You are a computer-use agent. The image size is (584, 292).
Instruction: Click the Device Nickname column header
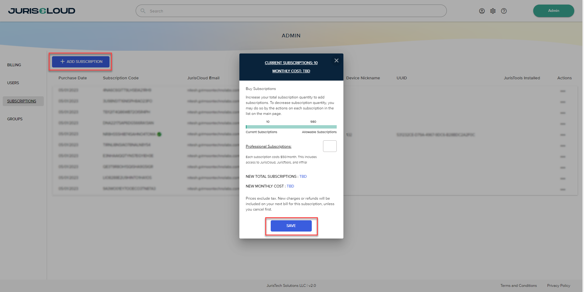point(363,78)
